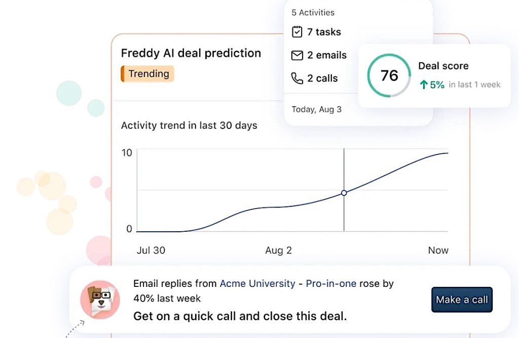Toggle the Deal score card visibility

point(443,66)
